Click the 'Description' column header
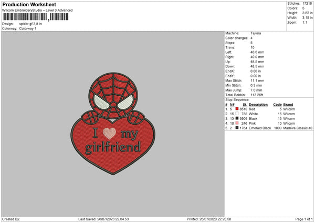This screenshot has height=223, width=315. coord(258,105)
